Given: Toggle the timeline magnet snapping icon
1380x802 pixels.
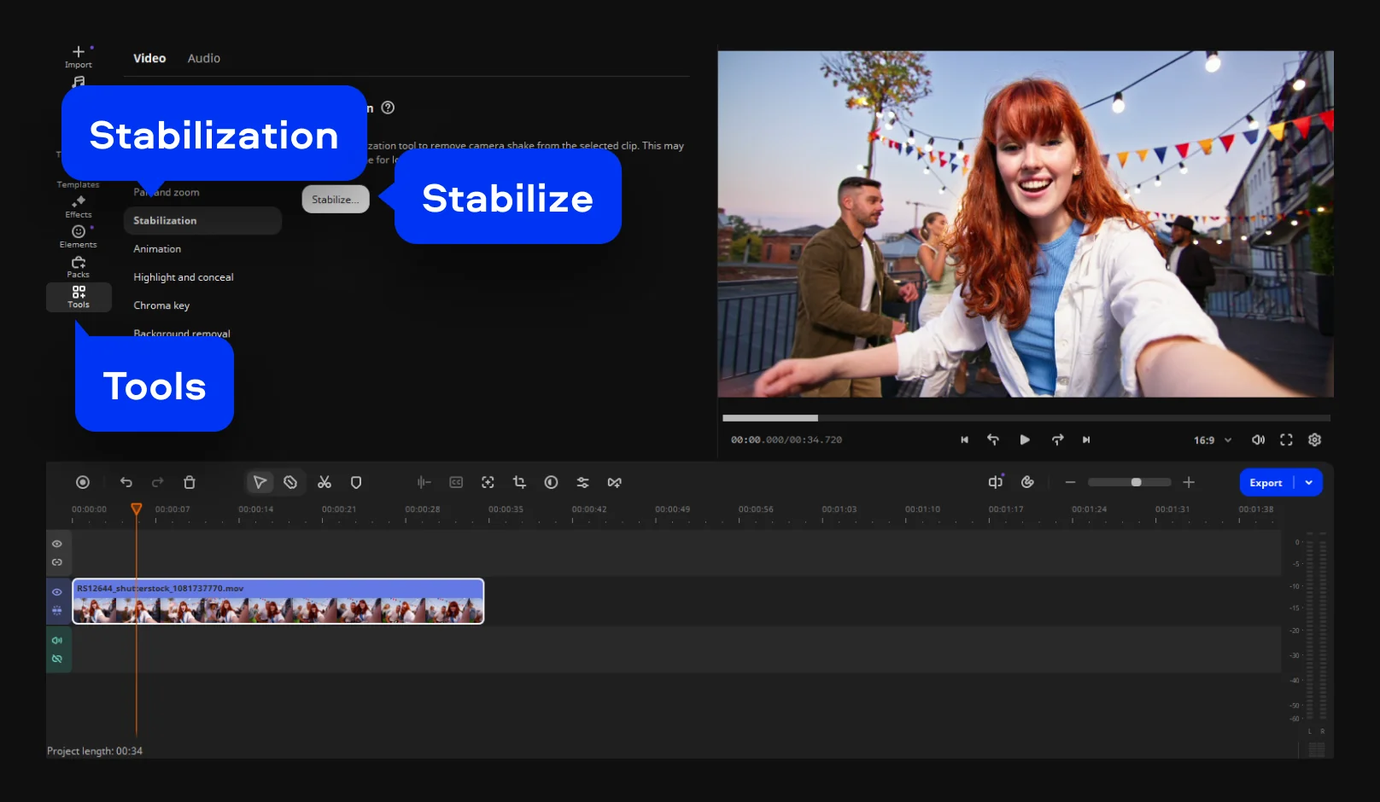Looking at the screenshot, I should 1027,482.
